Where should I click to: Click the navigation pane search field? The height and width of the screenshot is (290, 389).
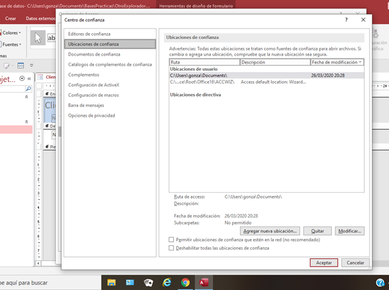(x=12, y=88)
